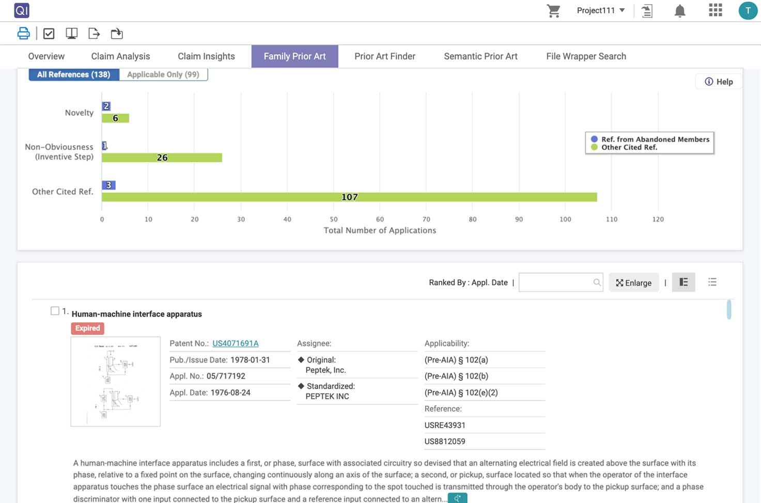Click the patent drawing thumbnail

pos(115,382)
